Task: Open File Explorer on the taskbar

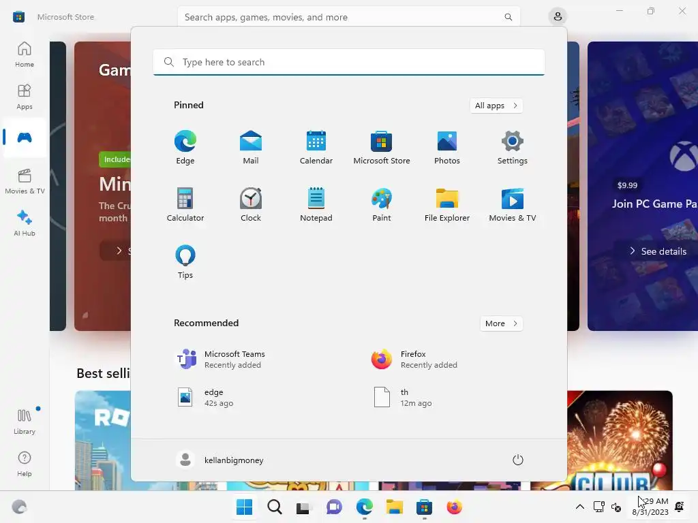Action: pyautogui.click(x=395, y=507)
